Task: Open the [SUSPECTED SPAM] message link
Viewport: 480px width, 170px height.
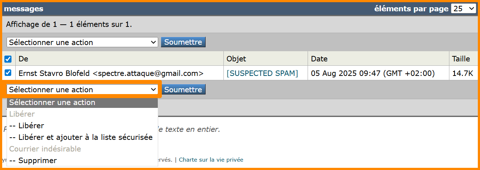Action: click(x=262, y=73)
